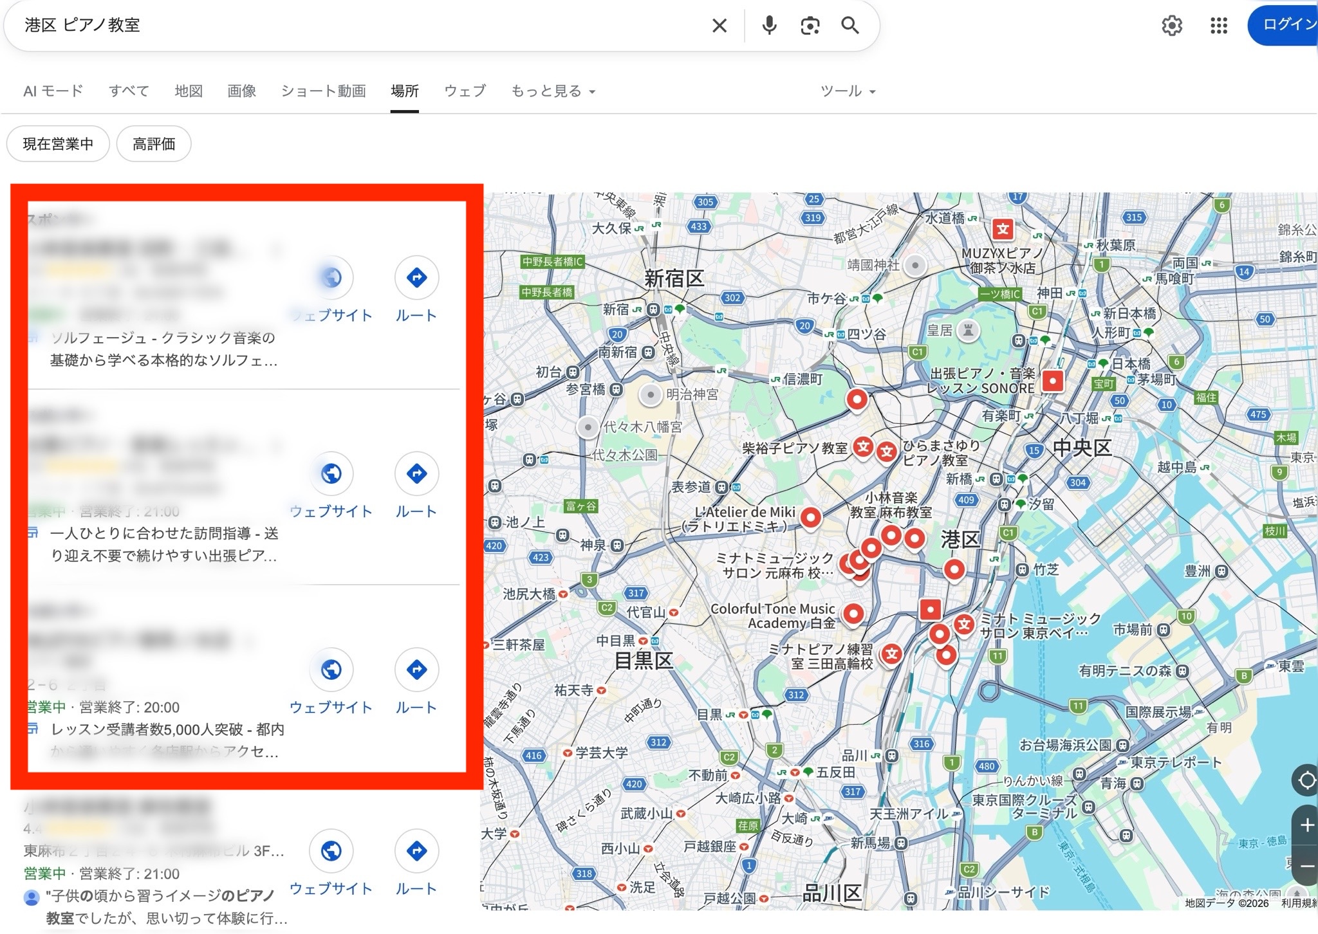Click the 皇居 landmark icon on map
This screenshot has height=934, width=1318.
click(x=967, y=331)
